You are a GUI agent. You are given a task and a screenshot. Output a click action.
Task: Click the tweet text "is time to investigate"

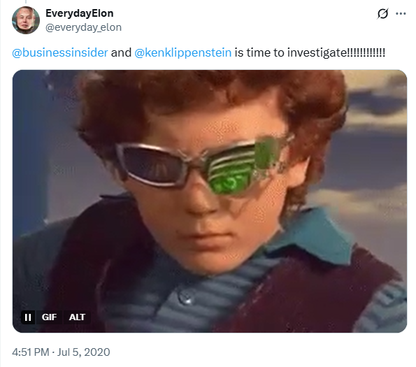click(291, 52)
